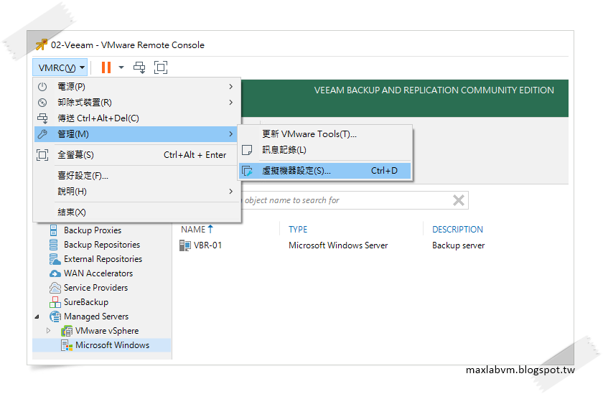
Task: Select Service Providers in the tree
Action: (x=95, y=288)
